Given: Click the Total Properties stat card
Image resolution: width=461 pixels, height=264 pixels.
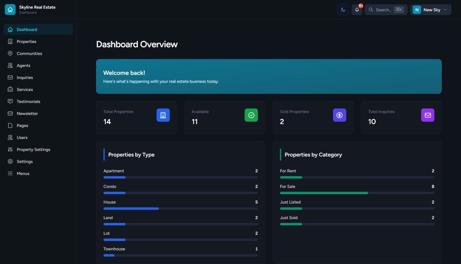Looking at the screenshot, I should tap(136, 117).
